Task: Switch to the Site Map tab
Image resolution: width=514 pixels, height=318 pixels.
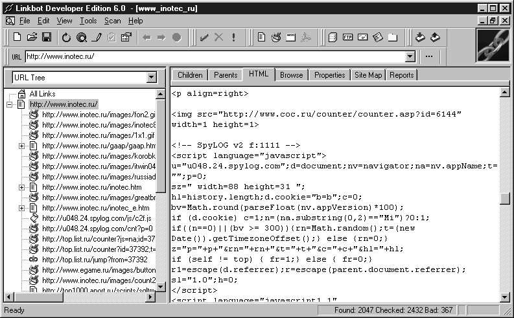Action: (x=368, y=75)
